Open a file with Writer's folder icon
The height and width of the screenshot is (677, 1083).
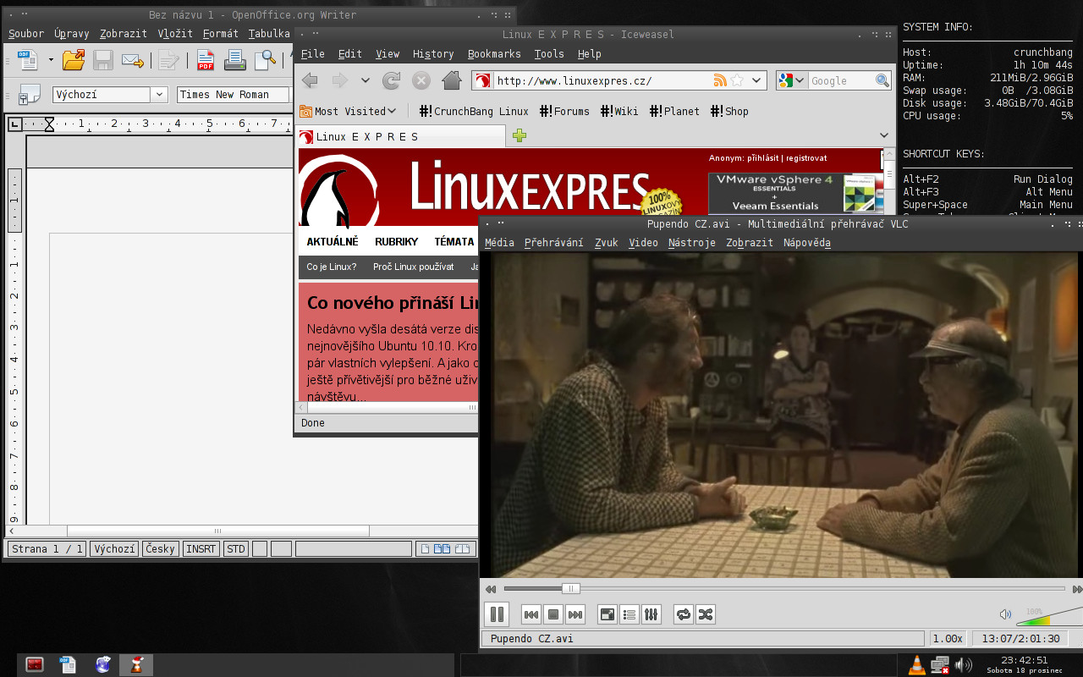tap(74, 60)
